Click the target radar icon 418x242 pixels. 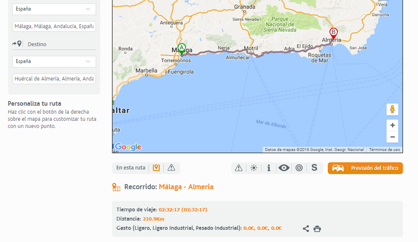click(x=299, y=168)
